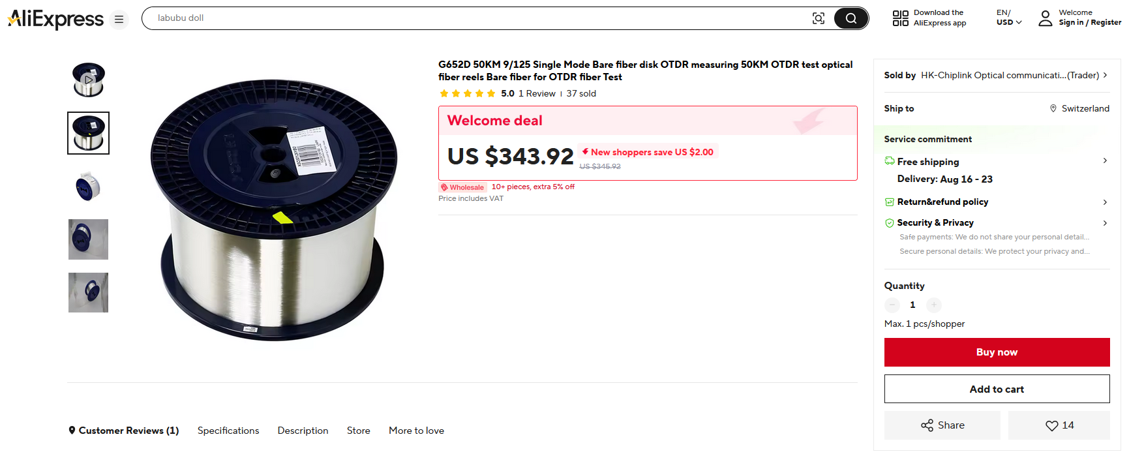
Task: Click Add to cart button
Action: (996, 389)
